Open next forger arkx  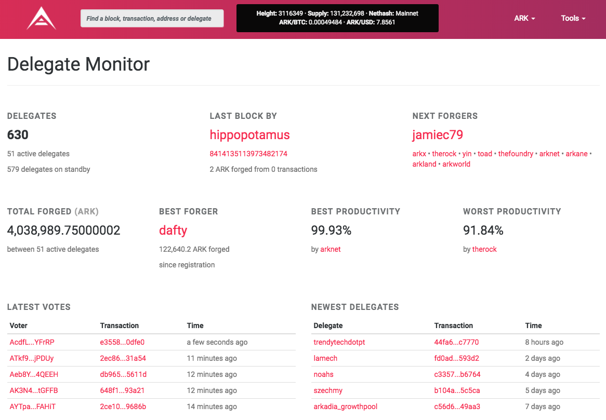(x=419, y=154)
